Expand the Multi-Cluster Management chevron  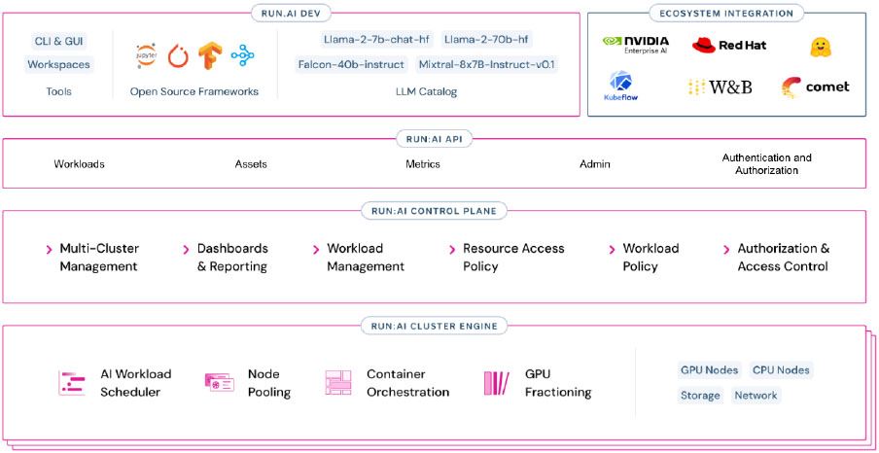point(50,250)
